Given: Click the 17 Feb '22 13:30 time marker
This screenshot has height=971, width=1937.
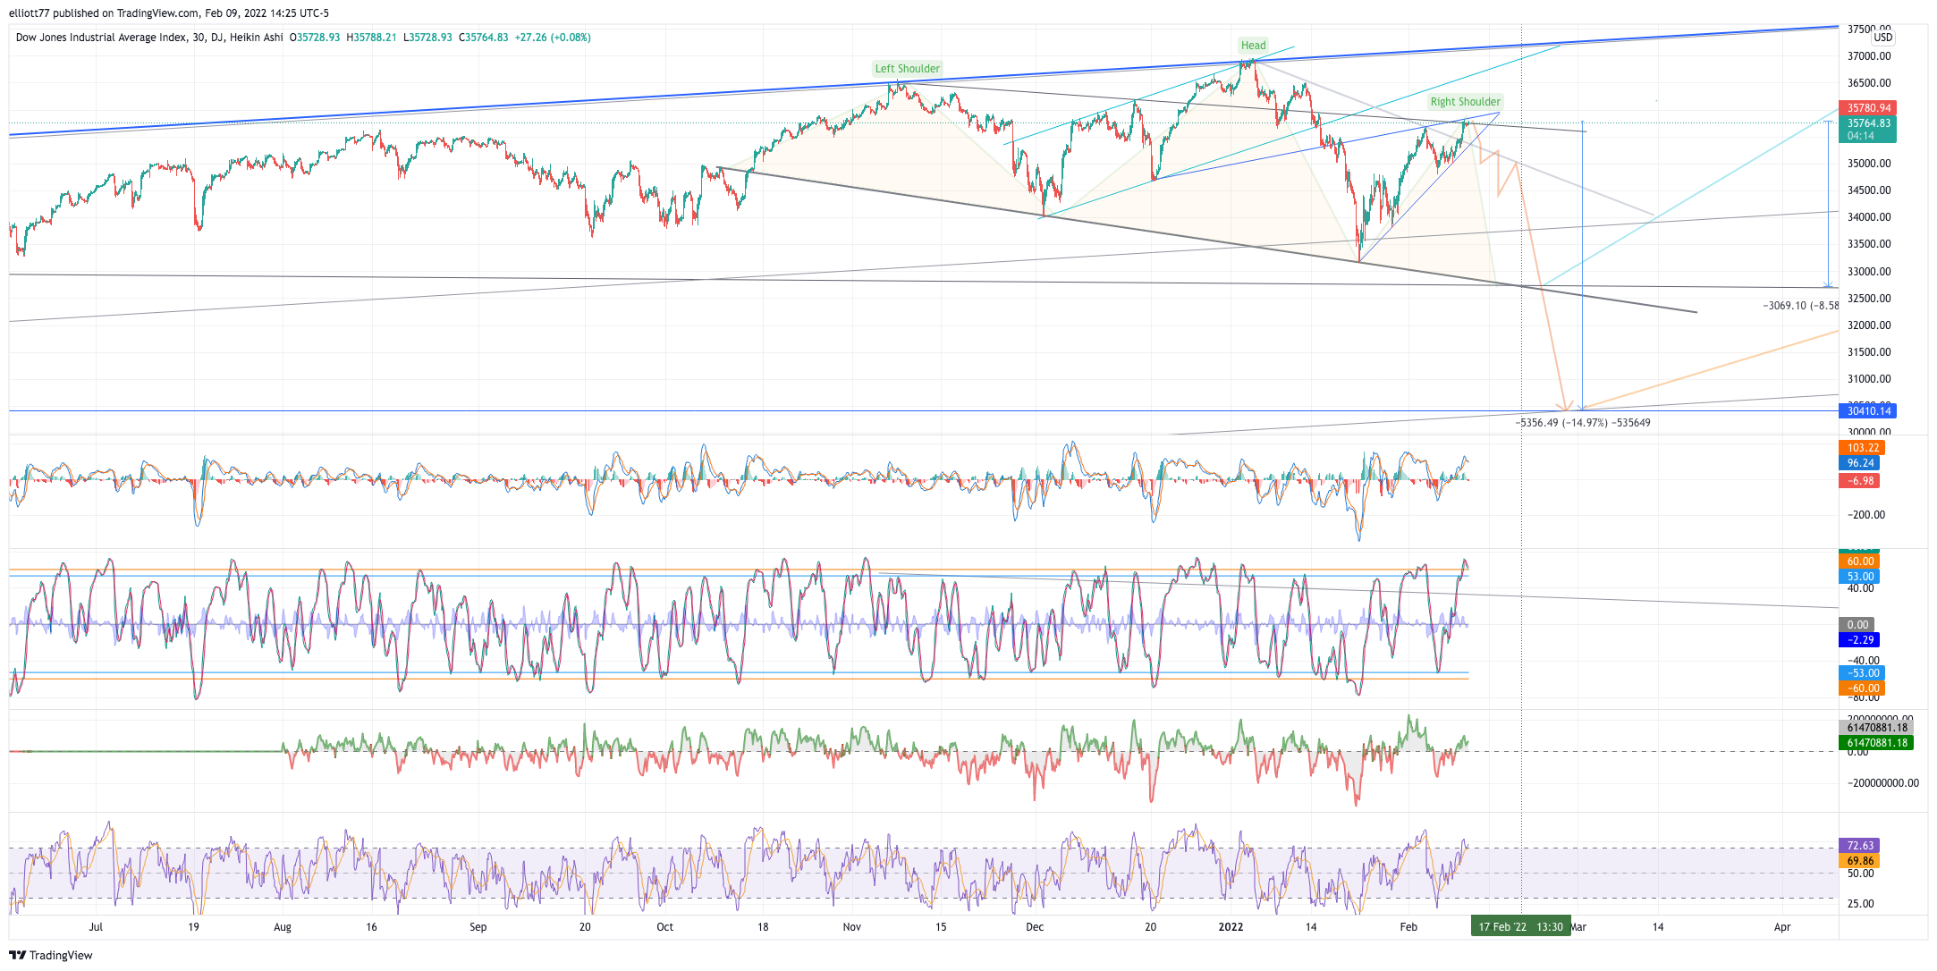Looking at the screenshot, I should tap(1520, 927).
